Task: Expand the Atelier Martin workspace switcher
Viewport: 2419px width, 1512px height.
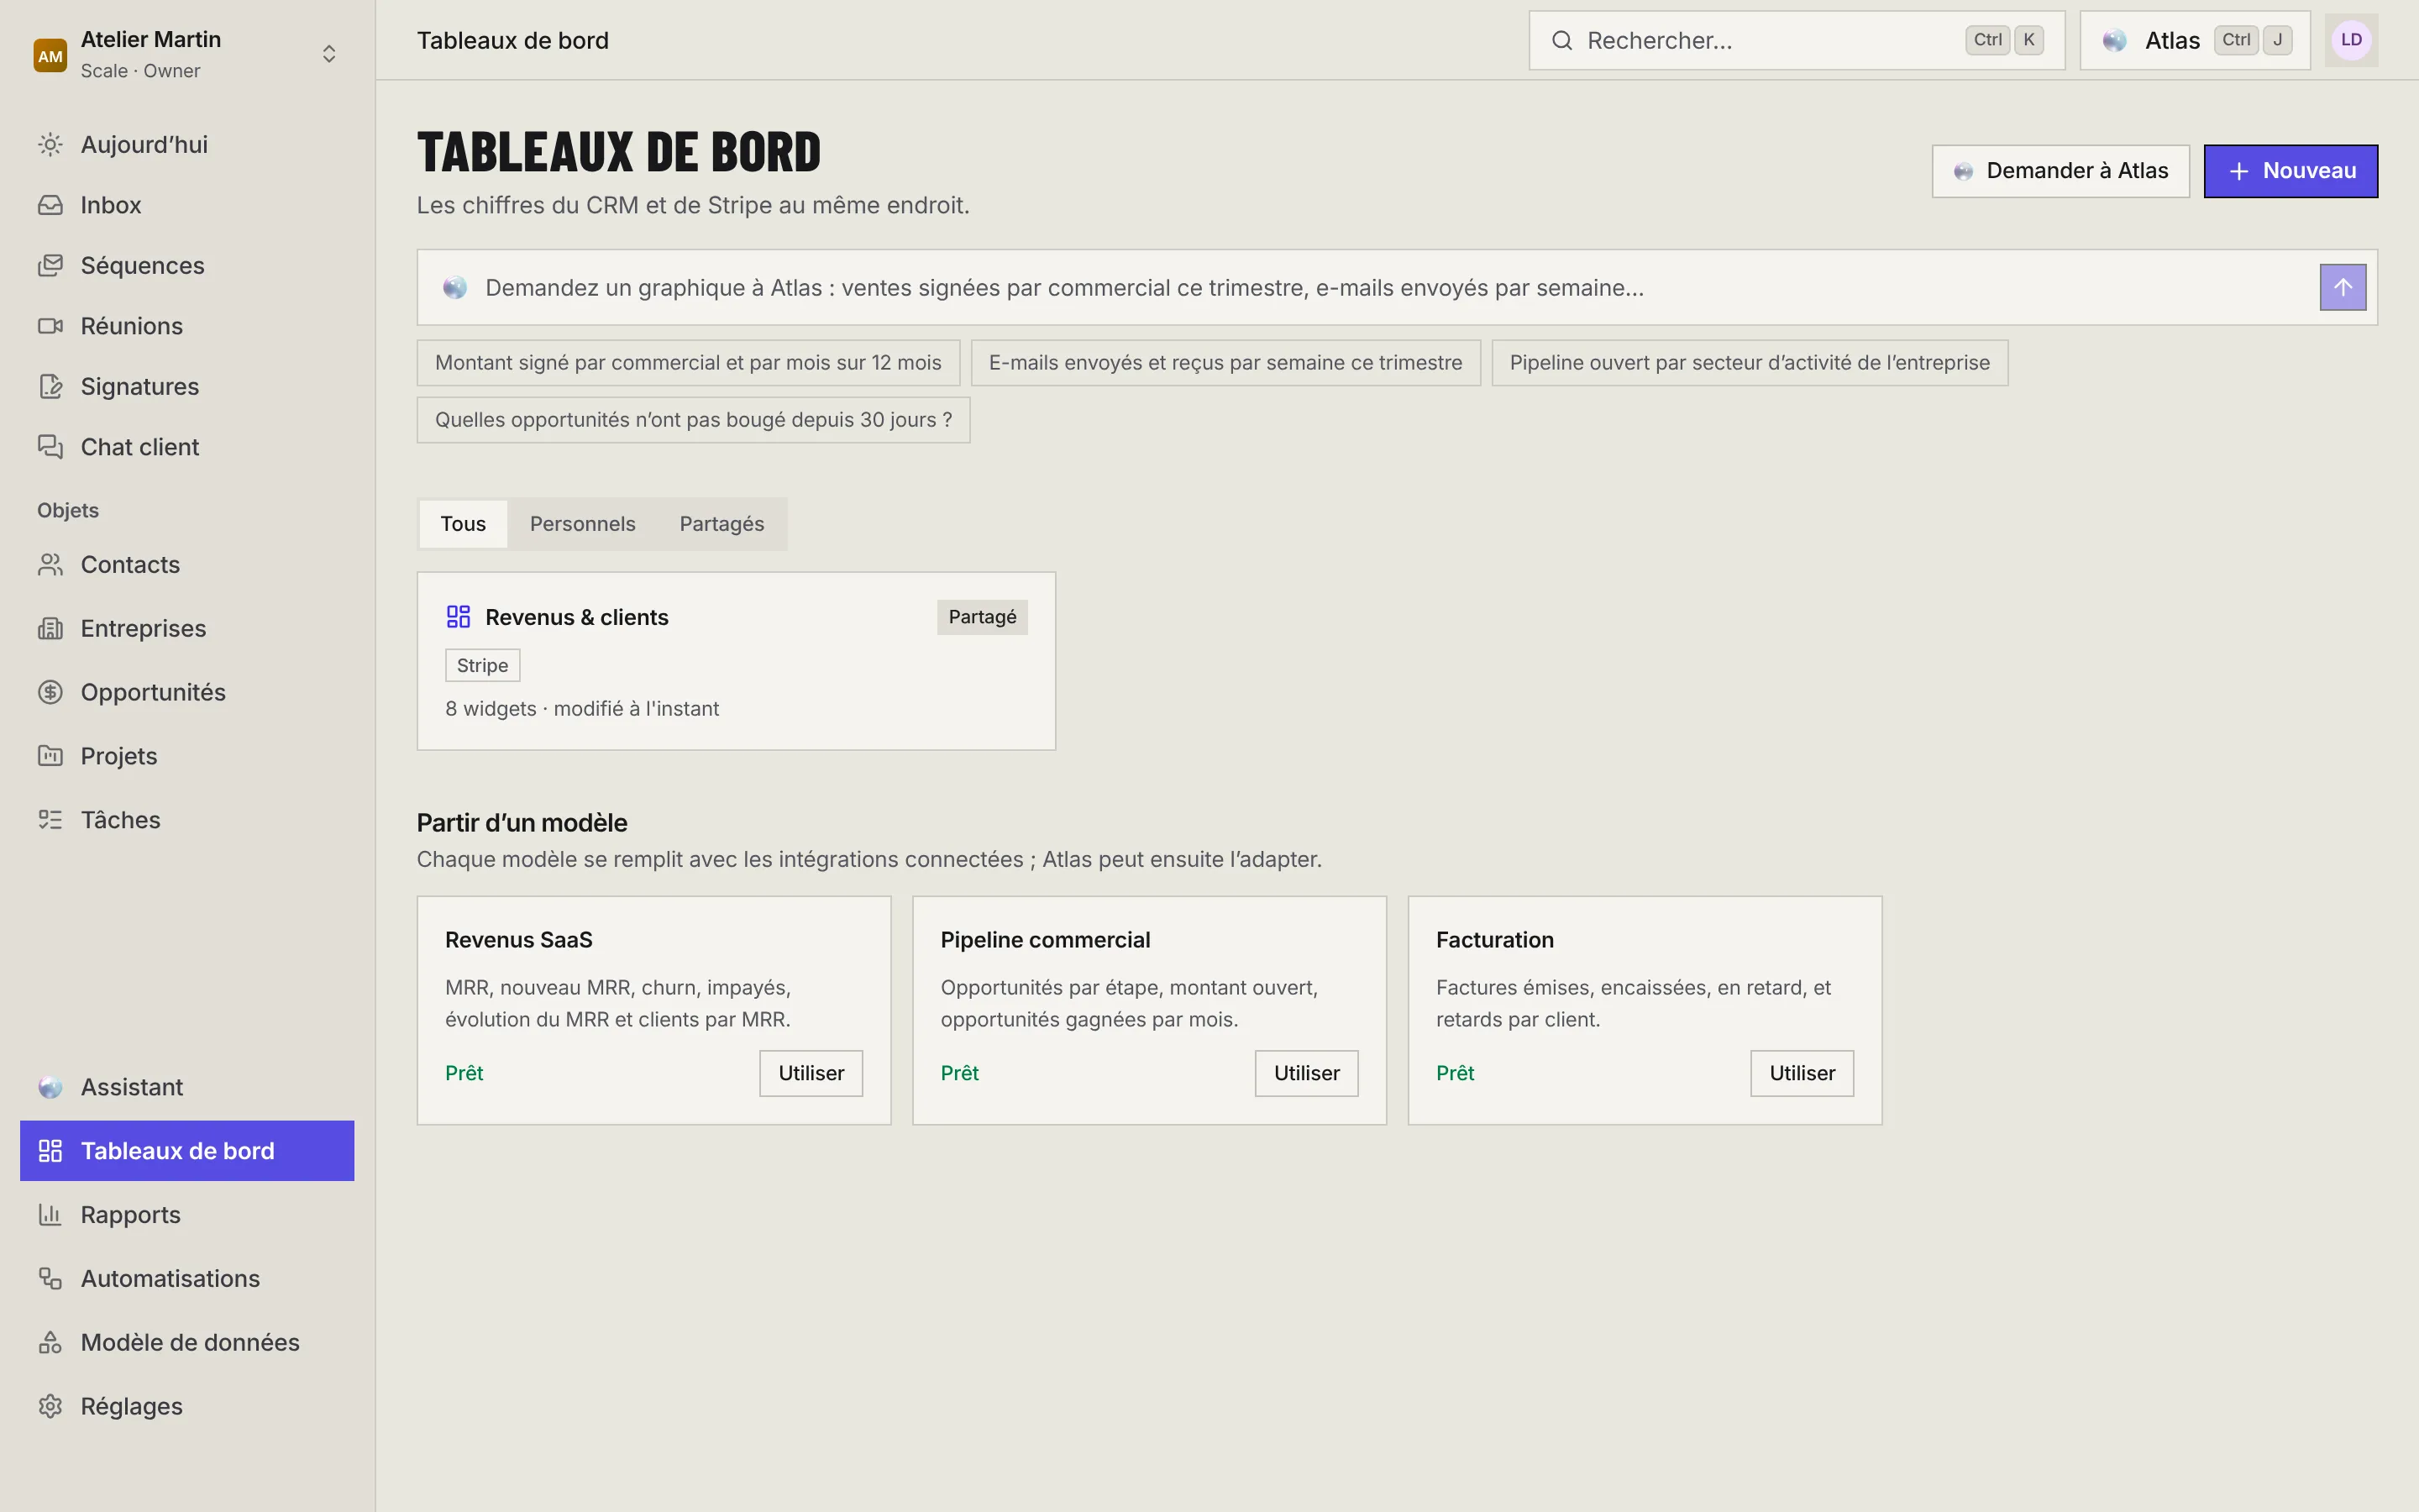Action: point(329,54)
